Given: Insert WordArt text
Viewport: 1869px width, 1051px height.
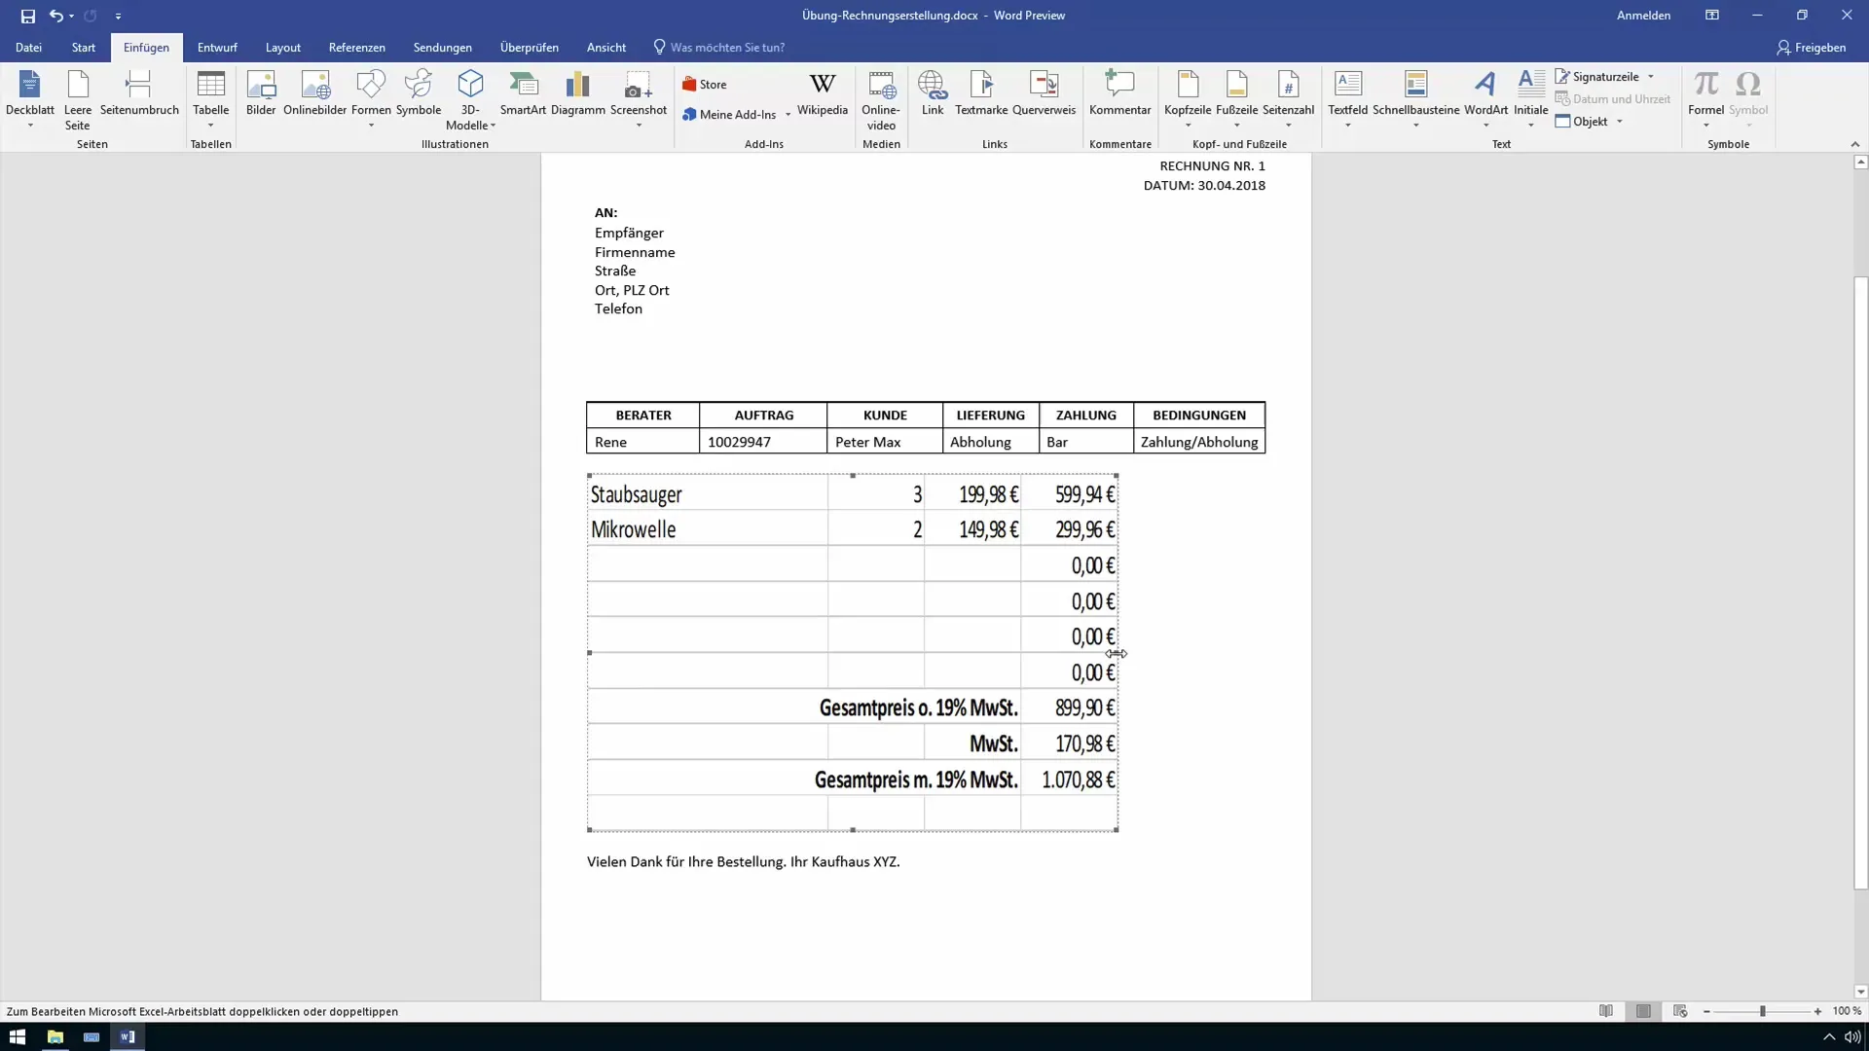Looking at the screenshot, I should point(1485,99).
